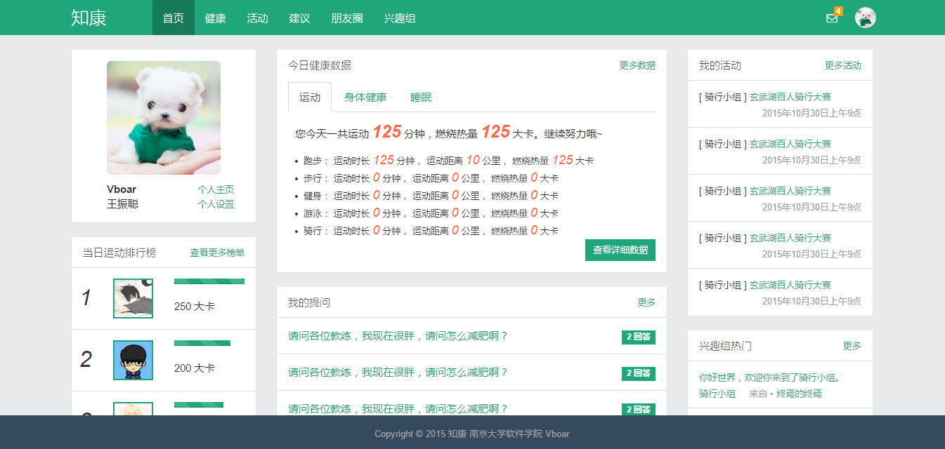Click 更多 in the 我的提问 panel
This screenshot has width=945, height=449.
(646, 302)
